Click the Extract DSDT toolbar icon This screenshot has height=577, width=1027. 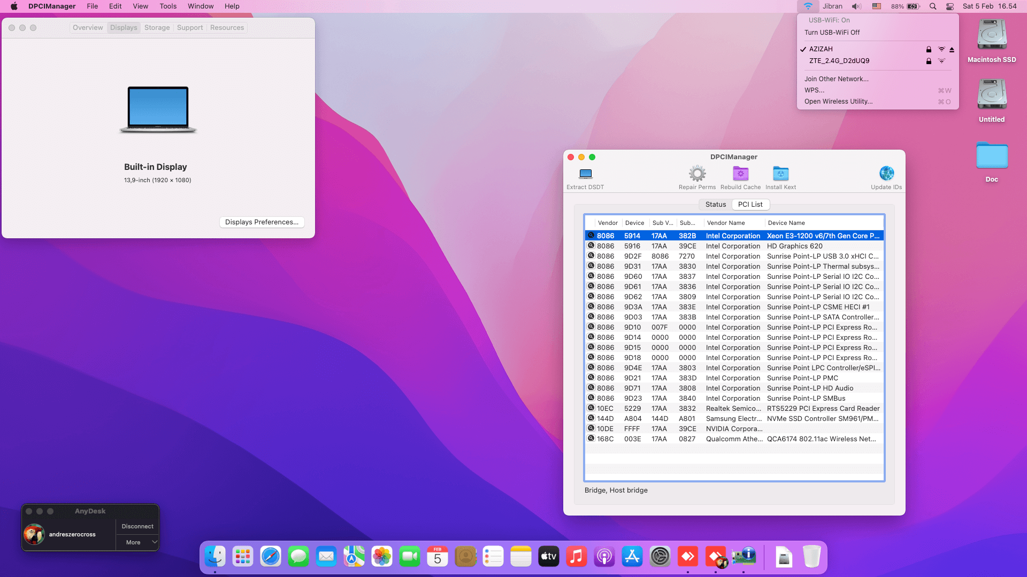pos(586,174)
